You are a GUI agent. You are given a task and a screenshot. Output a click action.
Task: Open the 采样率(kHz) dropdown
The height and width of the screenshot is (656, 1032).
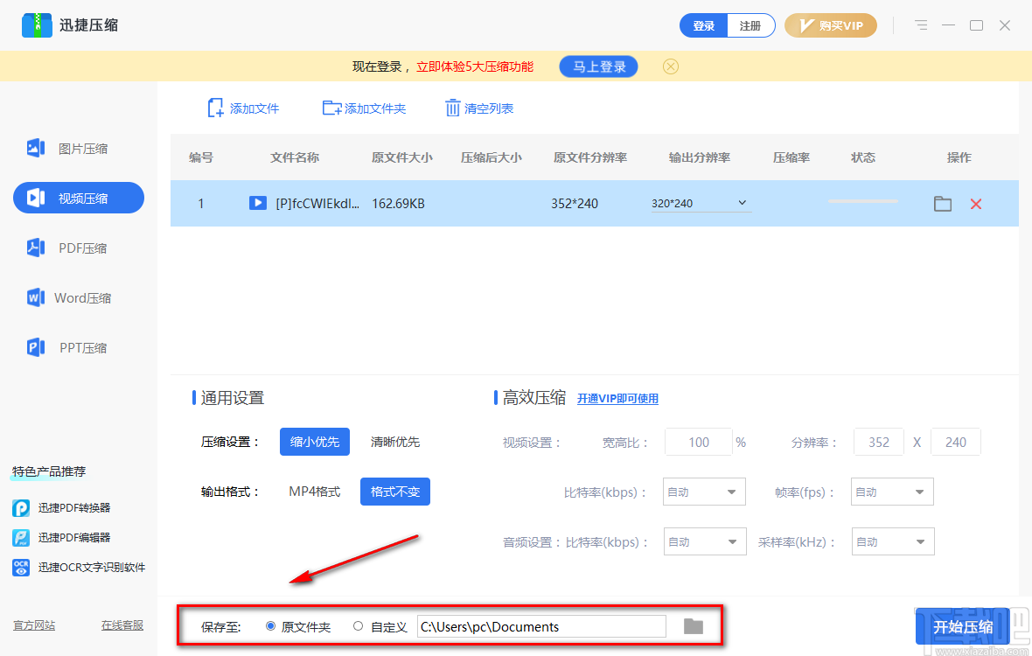click(892, 541)
